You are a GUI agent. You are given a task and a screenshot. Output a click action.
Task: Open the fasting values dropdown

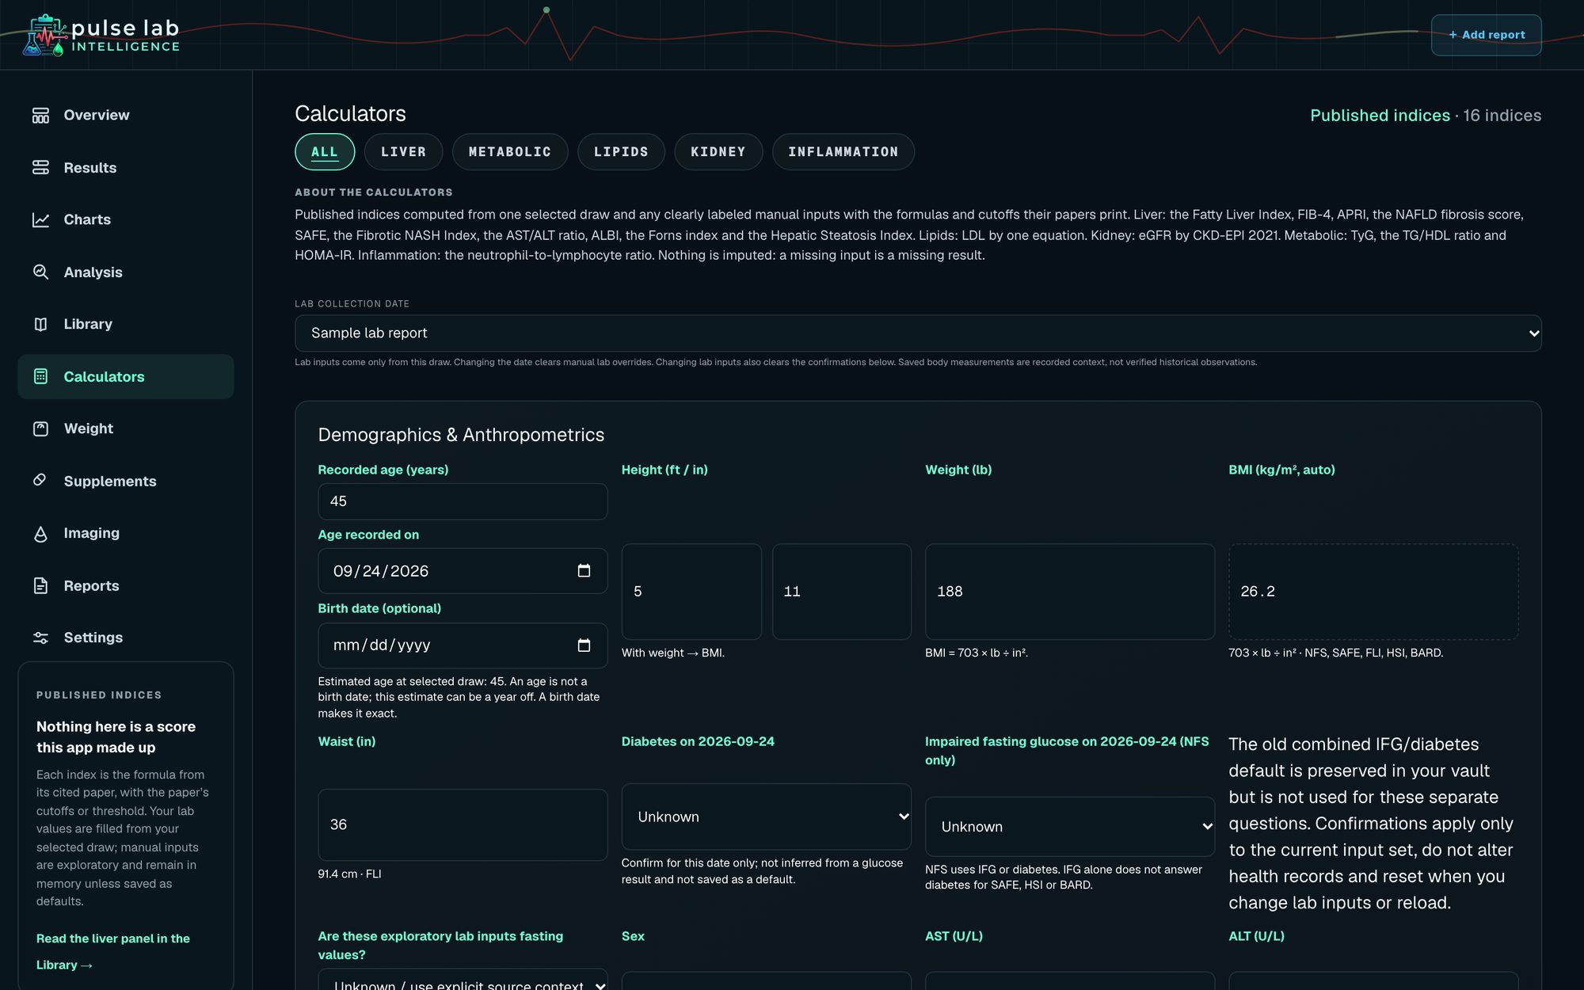[463, 980]
